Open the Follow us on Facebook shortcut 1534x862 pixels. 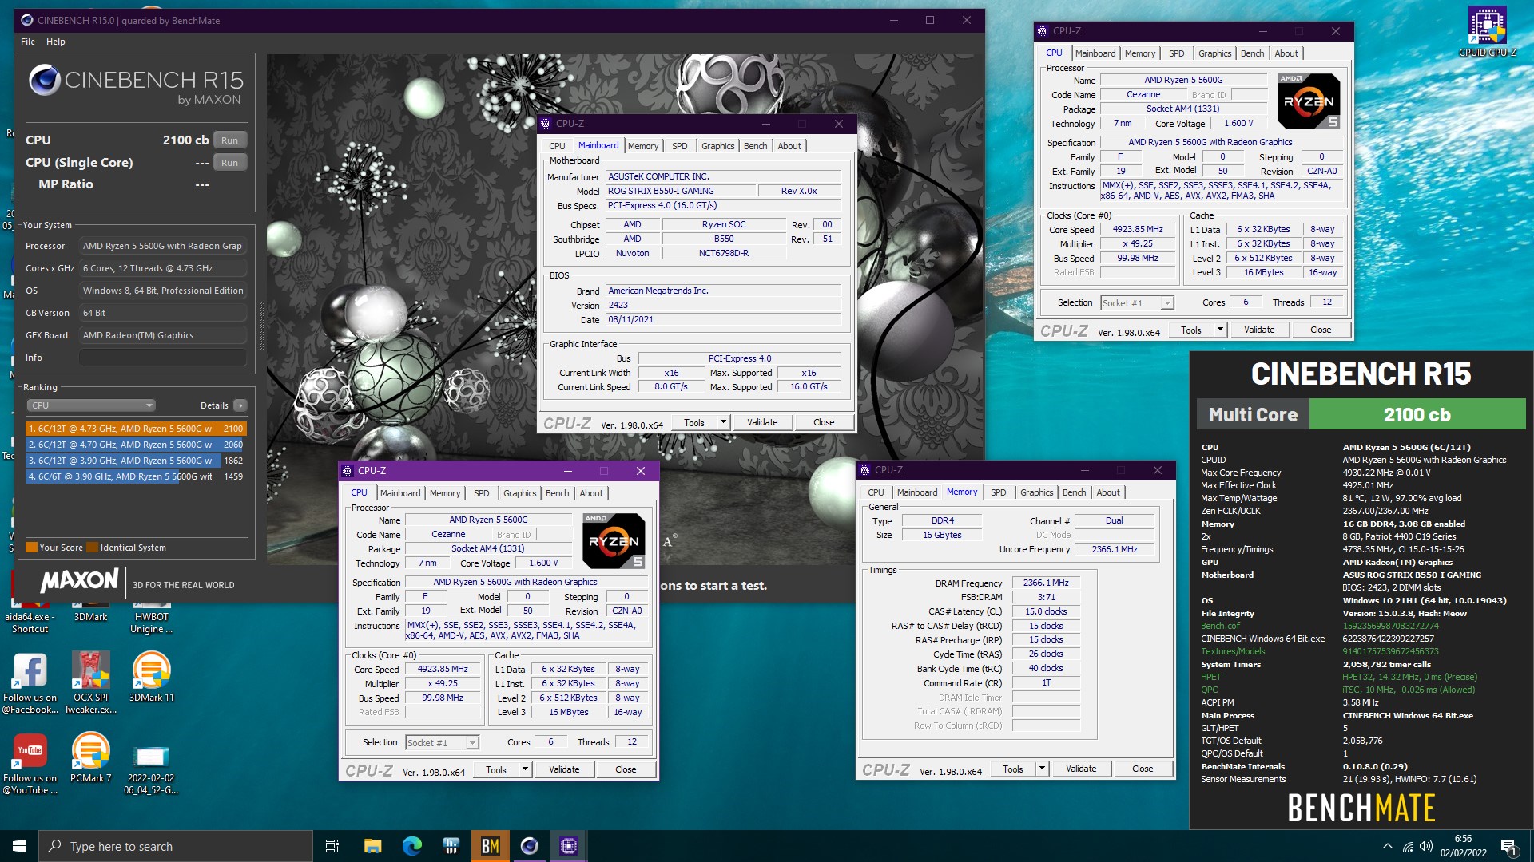(30, 682)
